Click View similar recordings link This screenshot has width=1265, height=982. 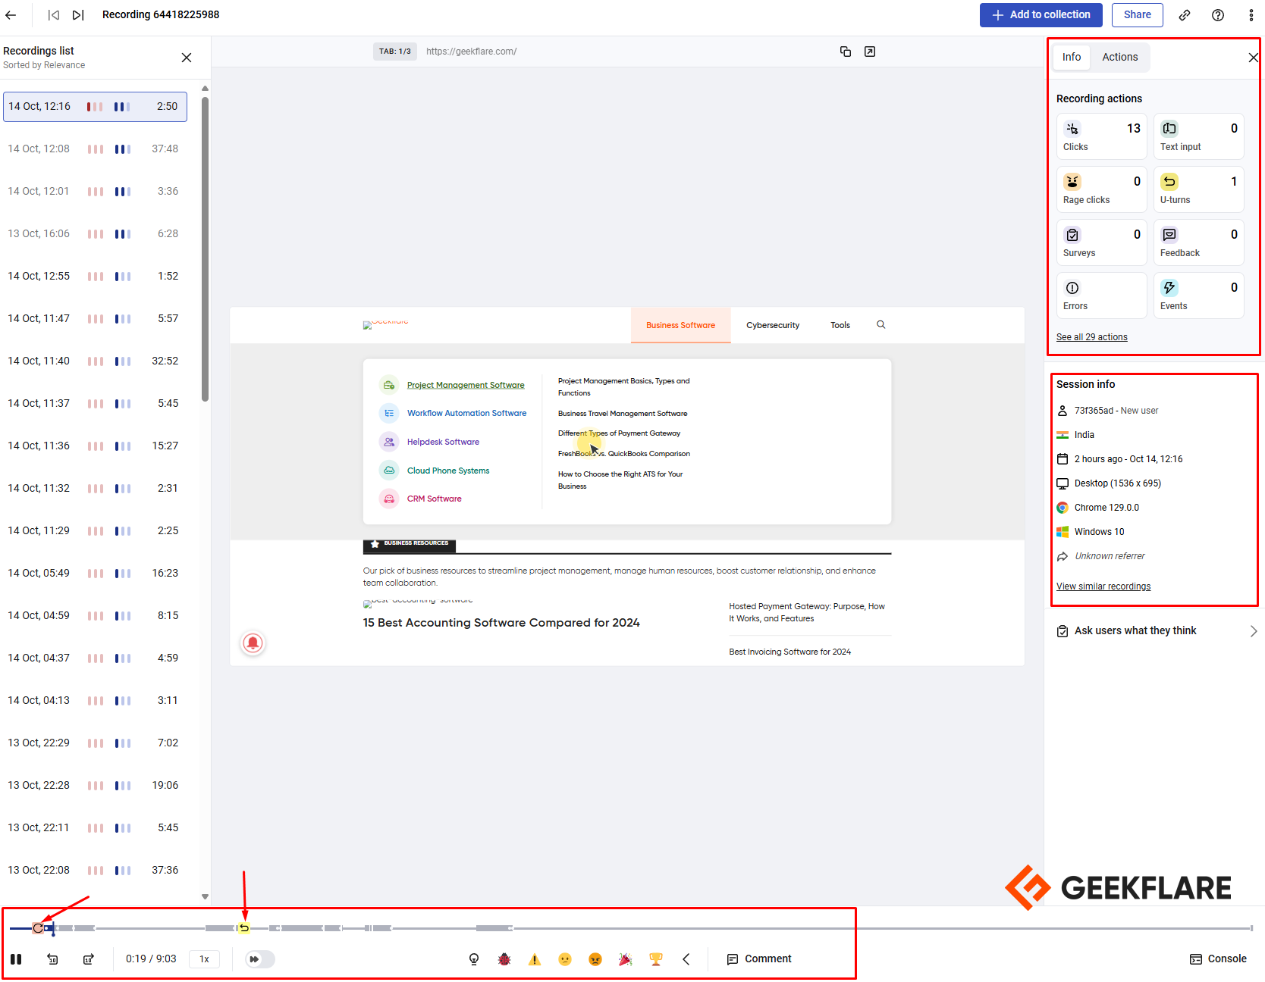point(1103,586)
